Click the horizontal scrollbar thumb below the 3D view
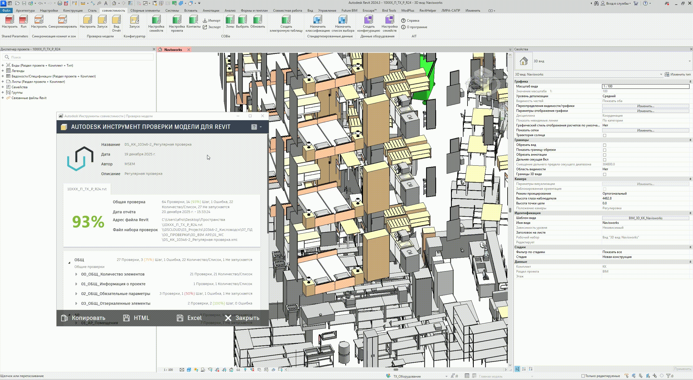 coord(395,370)
